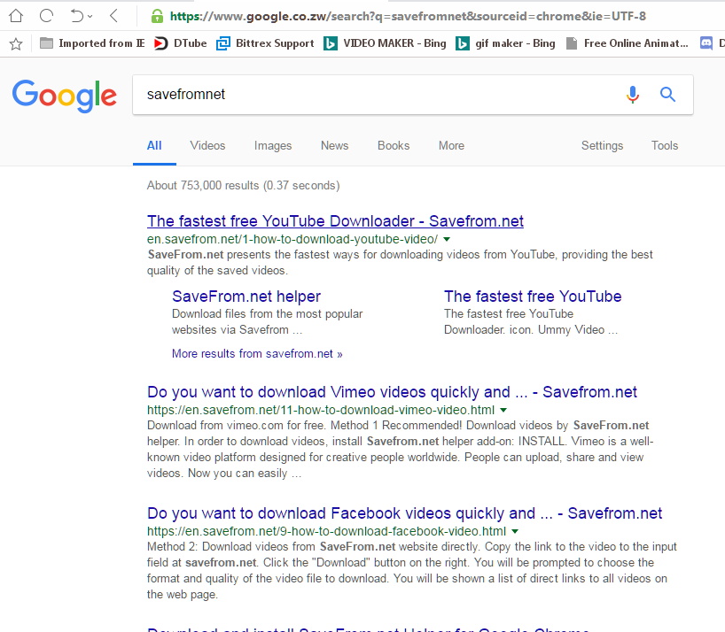Screen dimensions: 725x632
Task: Open 'The fastest free YouTube Downloader' result
Action: [335, 221]
